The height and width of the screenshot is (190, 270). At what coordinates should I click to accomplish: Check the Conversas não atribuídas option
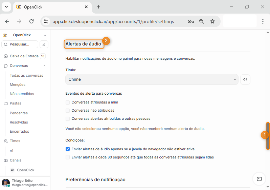pyautogui.click(x=68, y=110)
